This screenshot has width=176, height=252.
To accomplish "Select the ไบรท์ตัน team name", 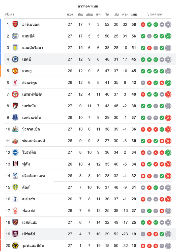I will [x=29, y=152].
